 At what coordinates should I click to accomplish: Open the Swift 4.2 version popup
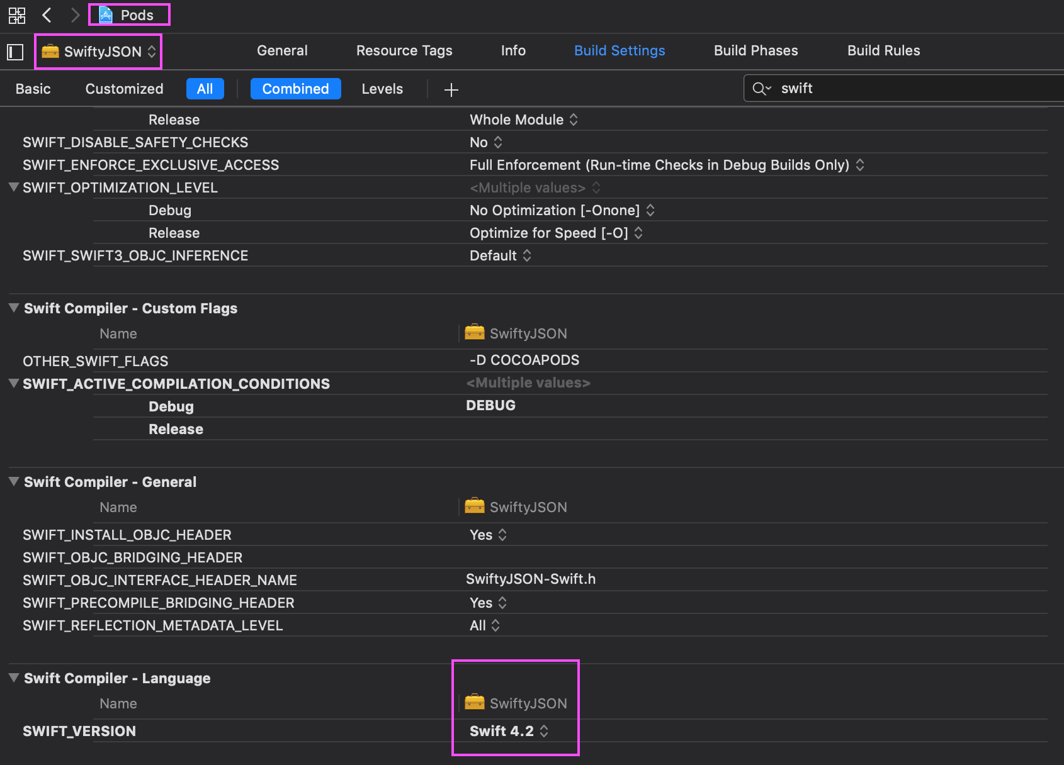point(509,731)
